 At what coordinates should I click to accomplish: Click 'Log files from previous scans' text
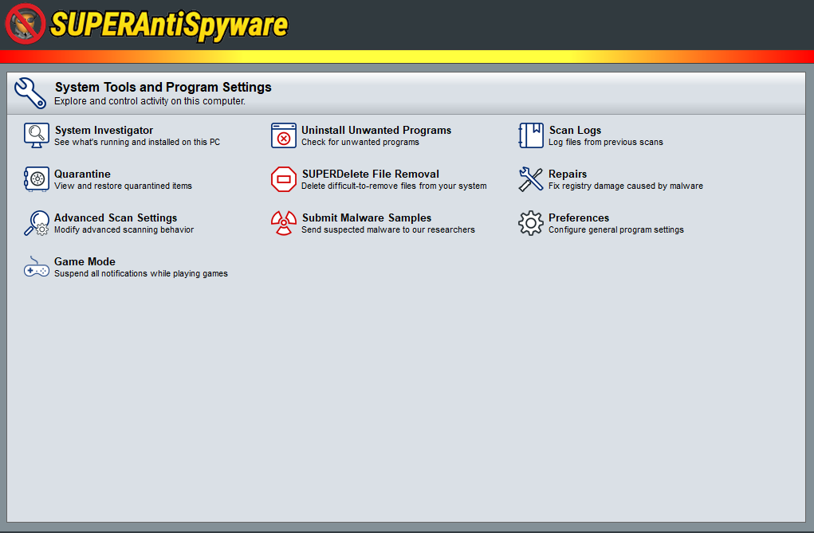coord(606,142)
